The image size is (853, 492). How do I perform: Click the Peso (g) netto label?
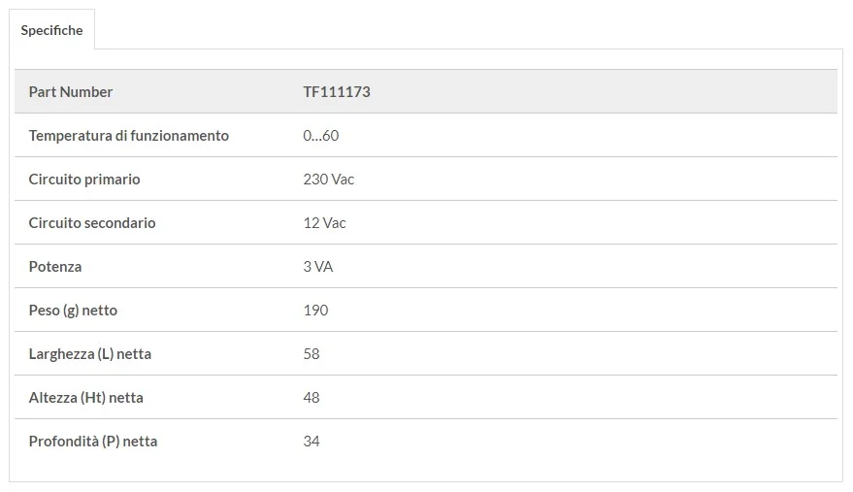coord(73,311)
